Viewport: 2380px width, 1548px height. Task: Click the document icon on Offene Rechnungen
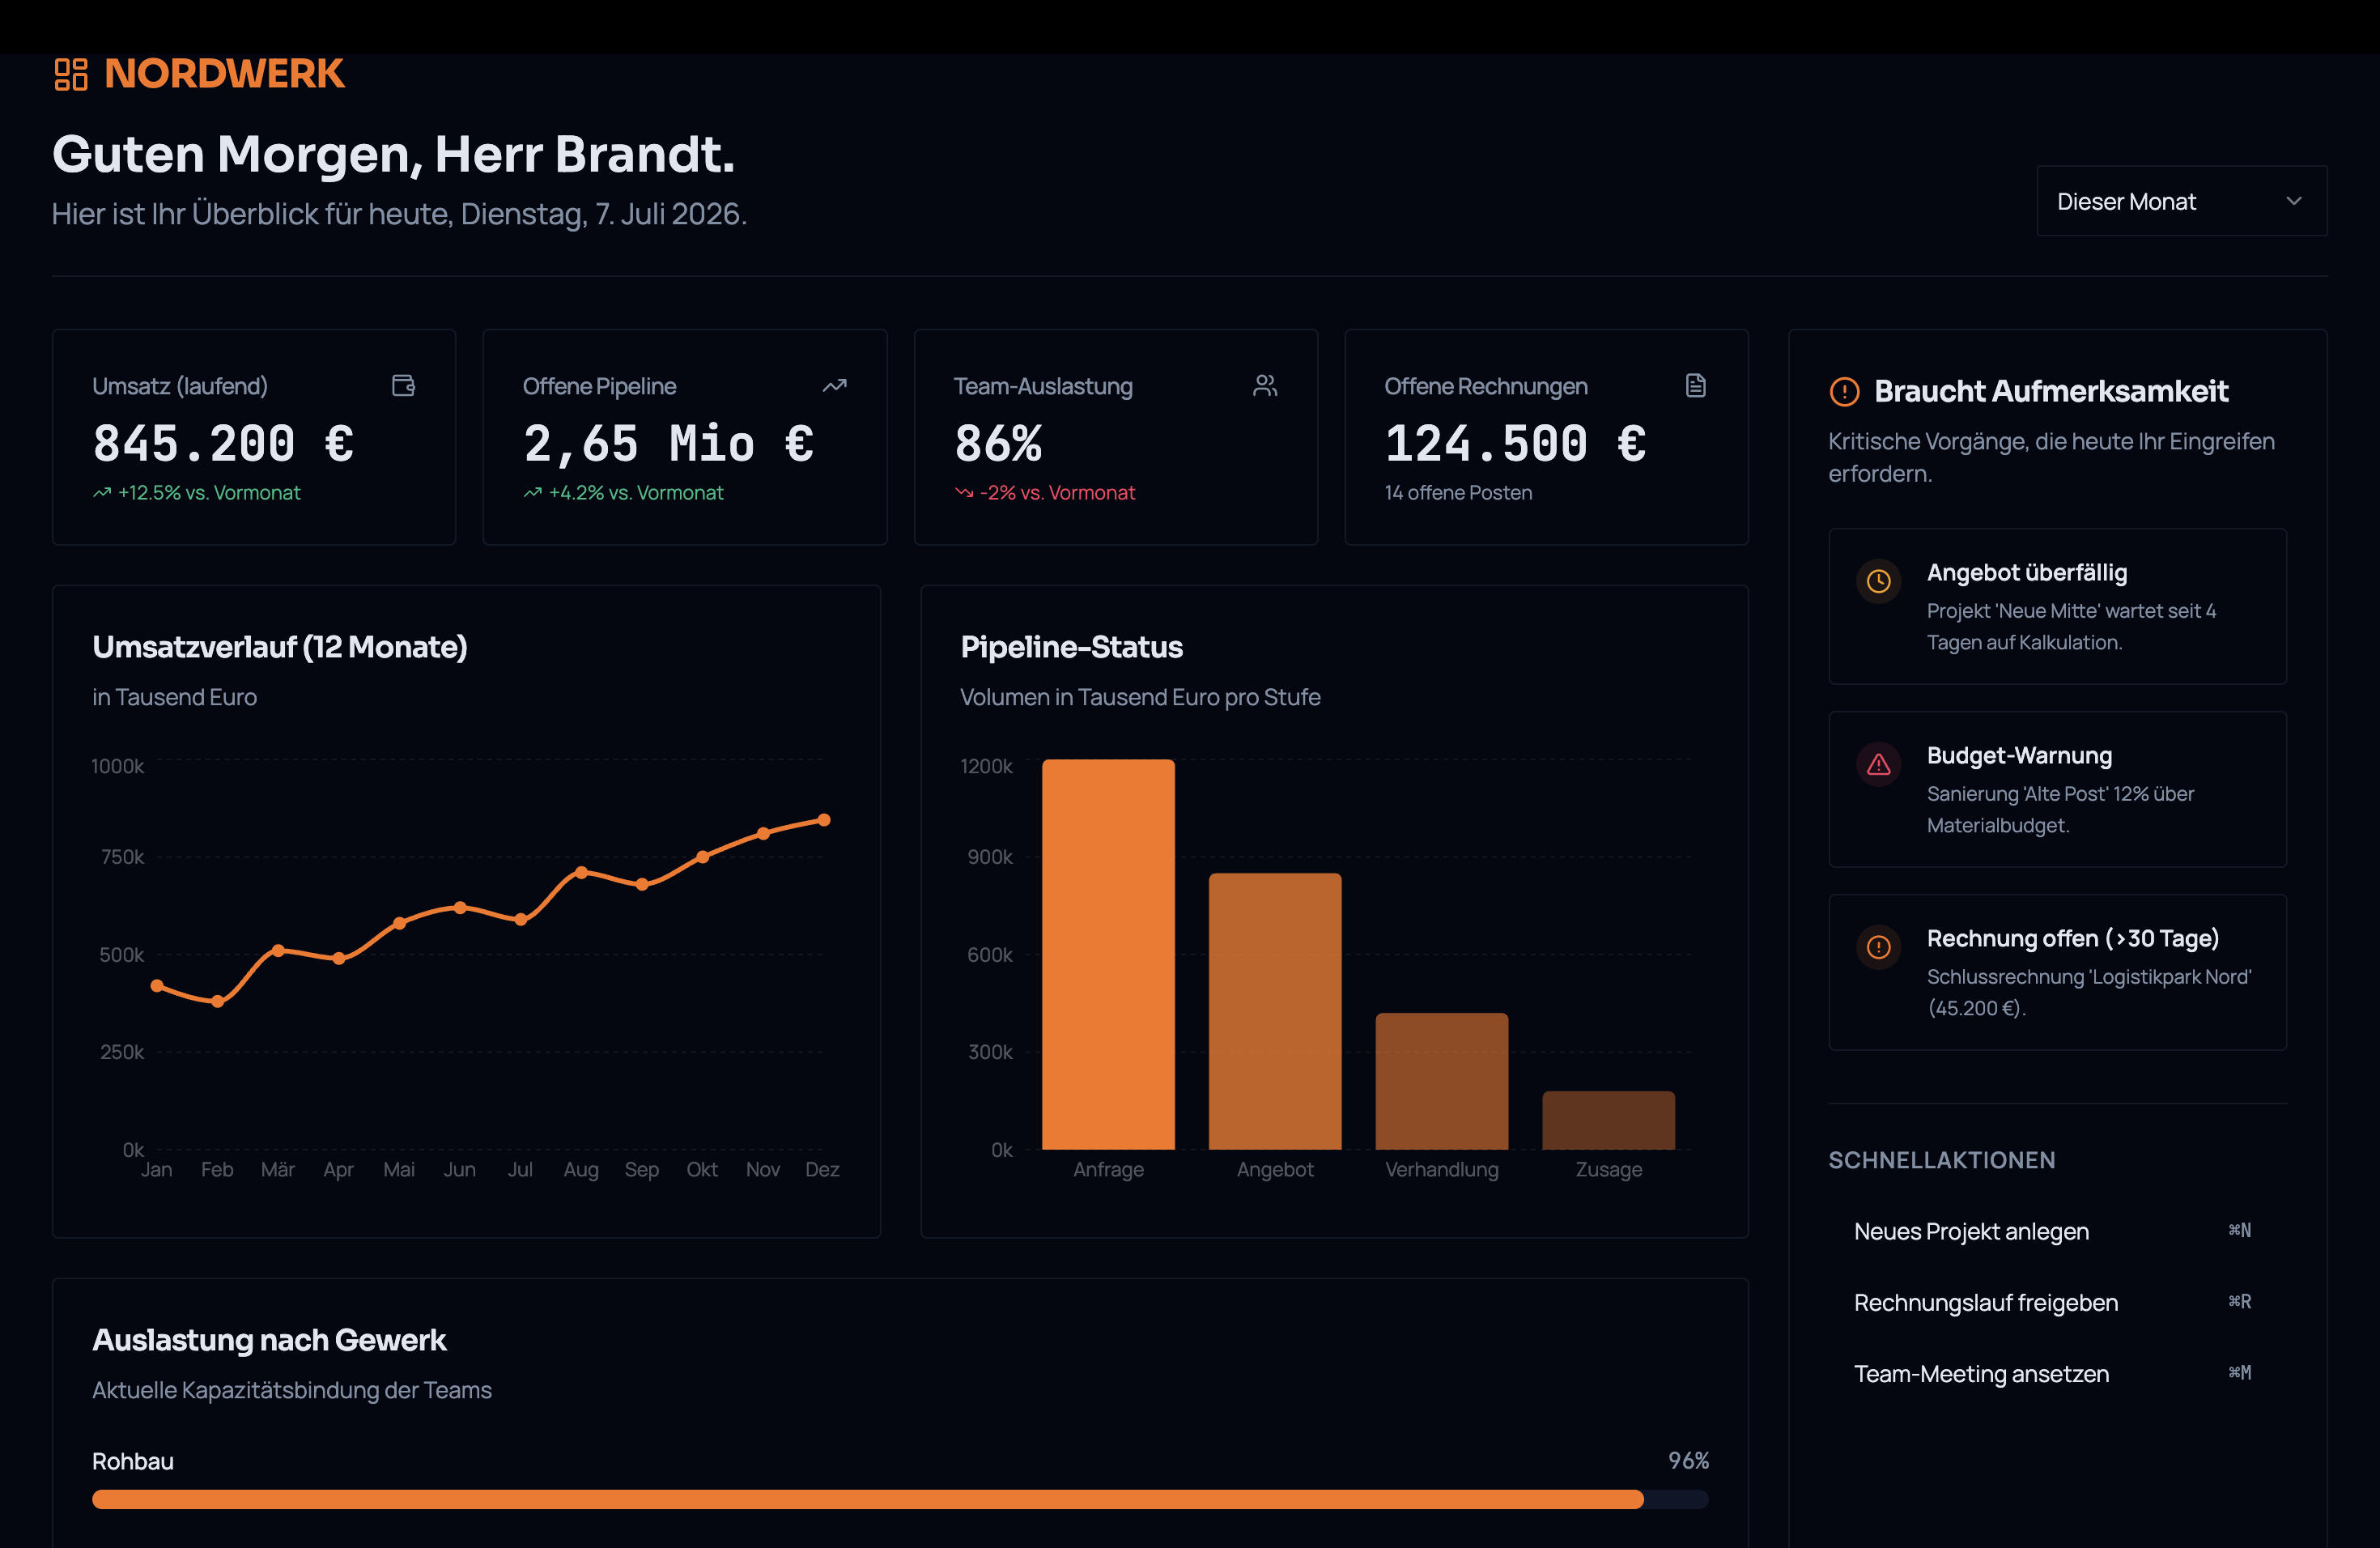[1695, 385]
